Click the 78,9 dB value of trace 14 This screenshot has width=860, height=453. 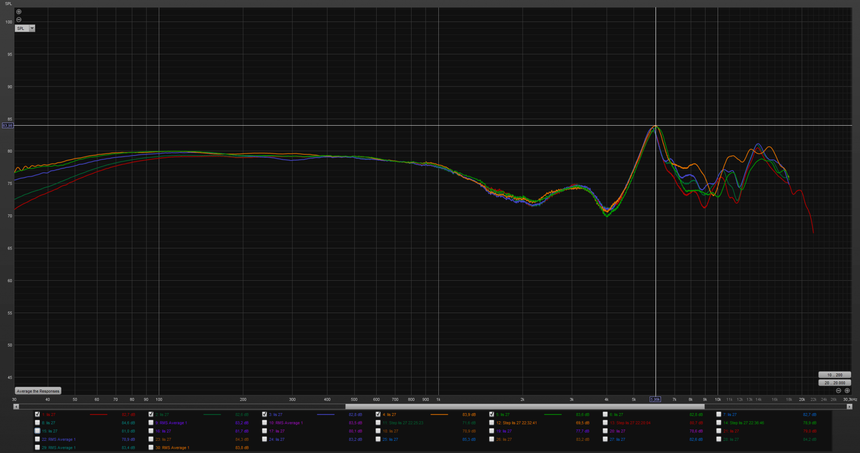click(810, 423)
